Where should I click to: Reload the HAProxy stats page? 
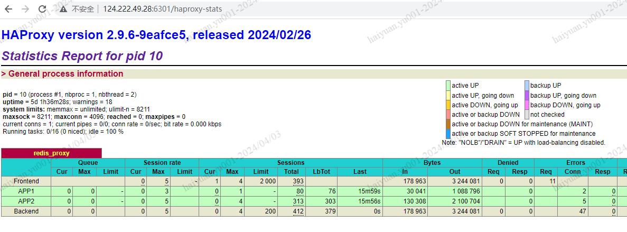coord(43,10)
